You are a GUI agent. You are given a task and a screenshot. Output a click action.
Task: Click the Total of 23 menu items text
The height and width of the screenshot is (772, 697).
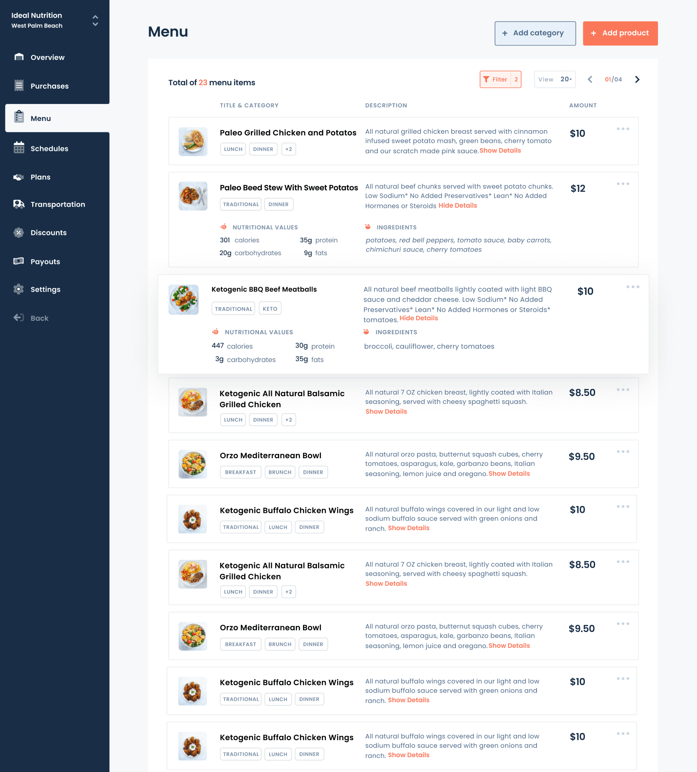(212, 83)
